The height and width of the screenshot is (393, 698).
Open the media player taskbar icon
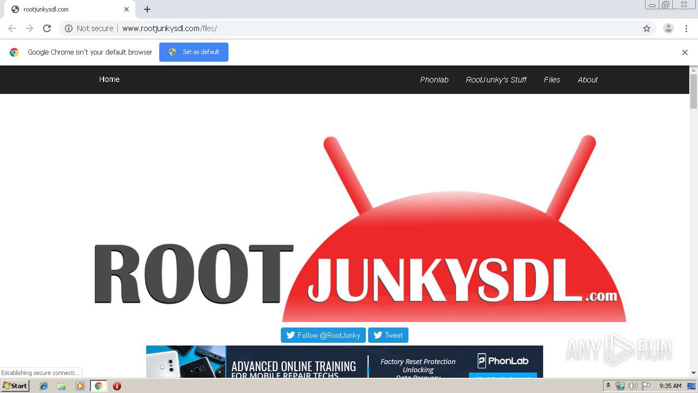tap(80, 386)
